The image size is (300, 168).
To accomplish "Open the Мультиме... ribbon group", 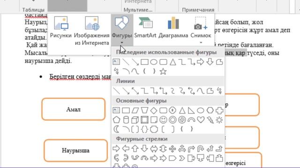I will pos(138,9).
